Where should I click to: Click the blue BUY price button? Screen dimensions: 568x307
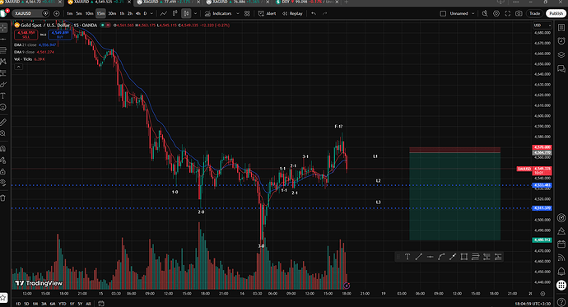pos(60,35)
